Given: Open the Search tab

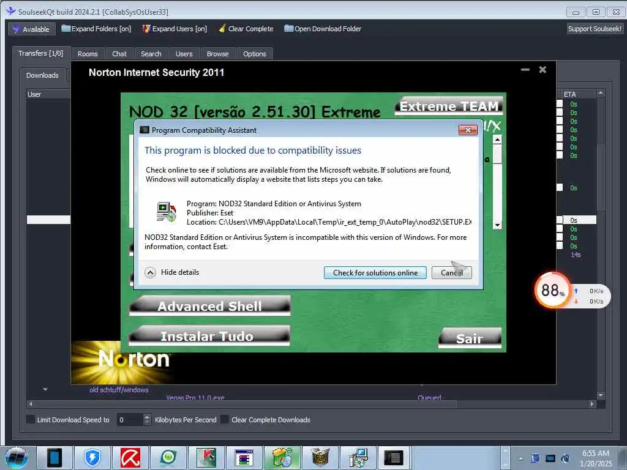Looking at the screenshot, I should 151,54.
